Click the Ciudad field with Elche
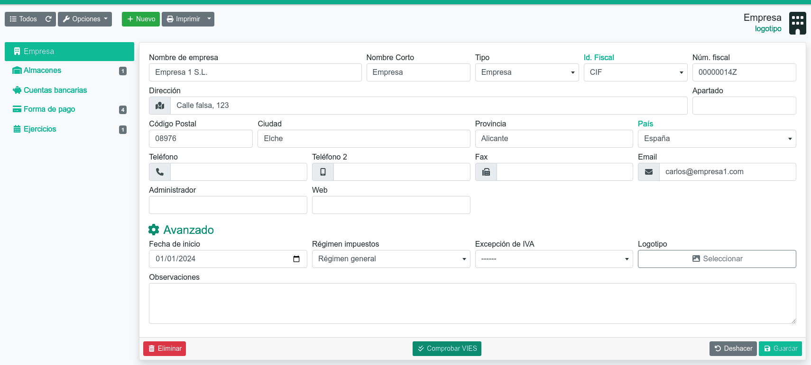Screen dimensions: 811x365 pyautogui.click(x=364, y=139)
